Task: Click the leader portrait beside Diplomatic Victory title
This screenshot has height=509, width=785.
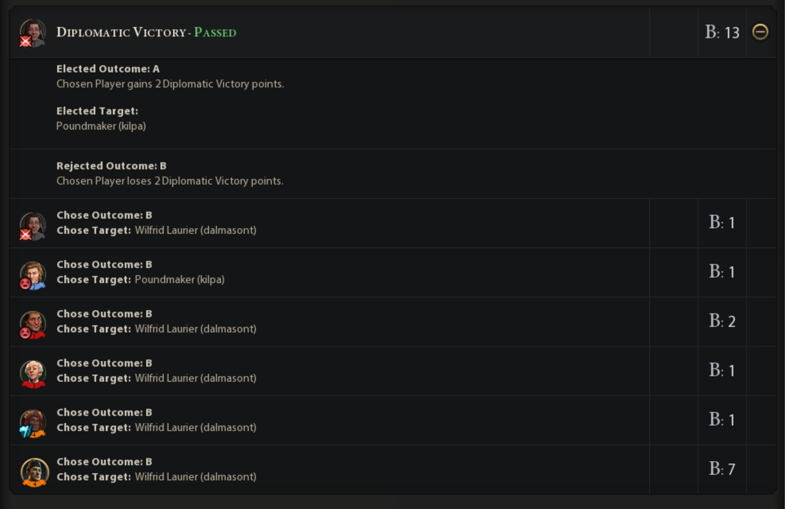Action: 33,33
